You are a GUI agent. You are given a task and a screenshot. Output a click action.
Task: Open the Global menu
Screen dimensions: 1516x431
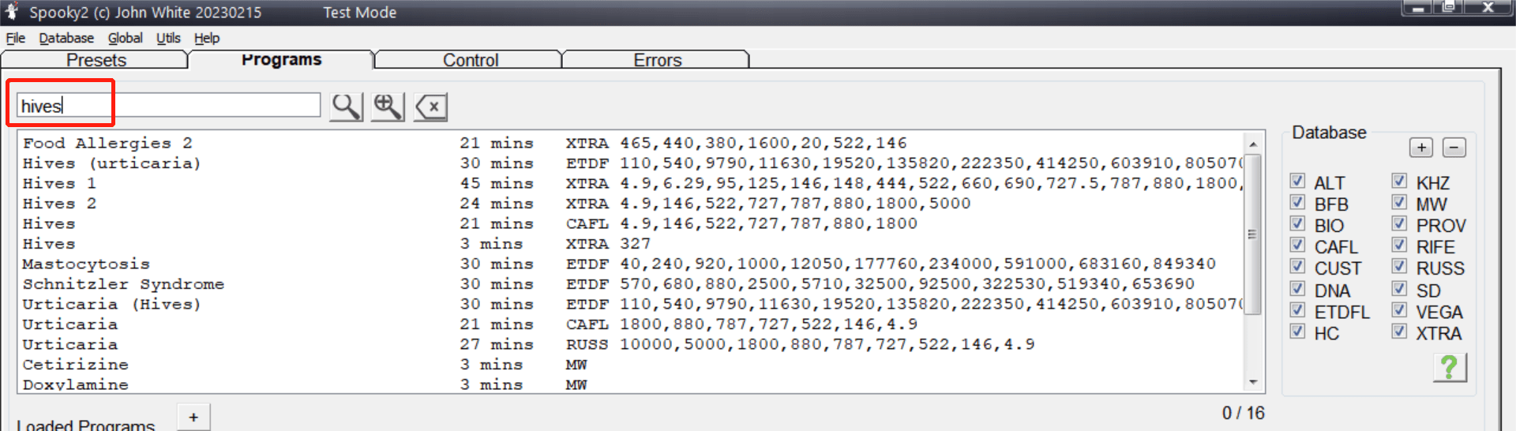tap(126, 38)
